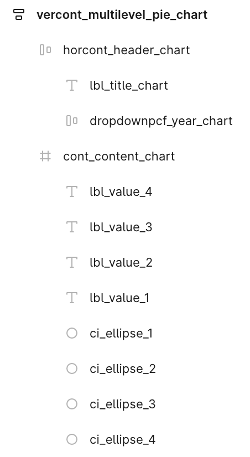Click the layout icon beside dropdownpcf_year_chart
The height and width of the screenshot is (457, 250).
(x=72, y=121)
